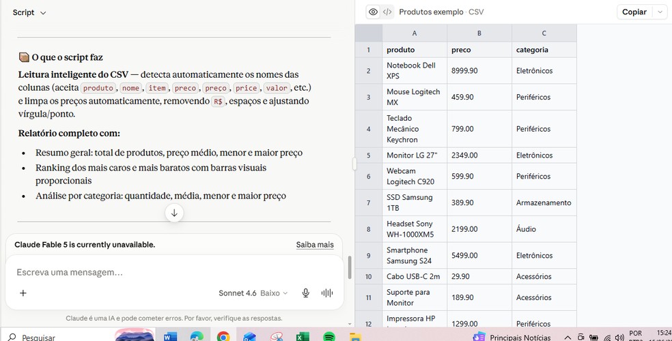Select the SSD Samsung 1TB cell
The height and width of the screenshot is (341, 672).
(x=415, y=203)
